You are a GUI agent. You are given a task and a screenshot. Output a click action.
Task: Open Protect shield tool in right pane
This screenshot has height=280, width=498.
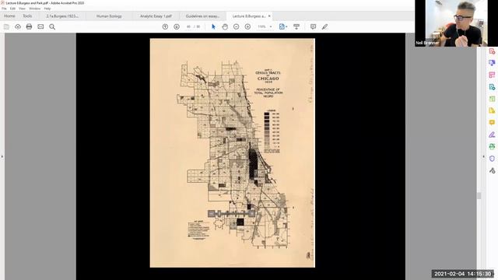(492, 159)
